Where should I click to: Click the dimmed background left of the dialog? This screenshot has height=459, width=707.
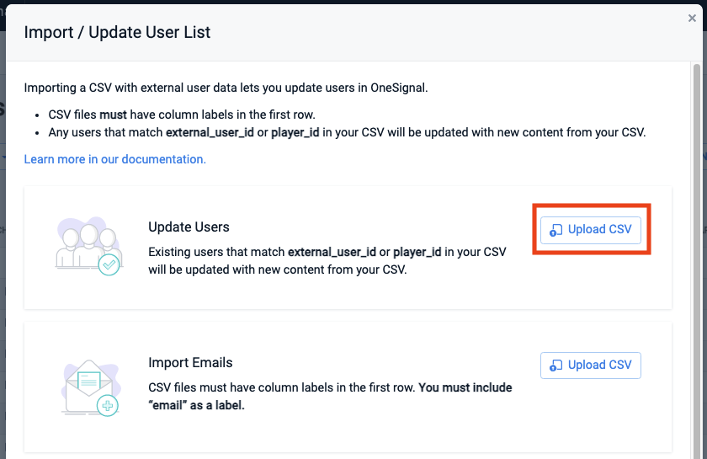point(3,253)
